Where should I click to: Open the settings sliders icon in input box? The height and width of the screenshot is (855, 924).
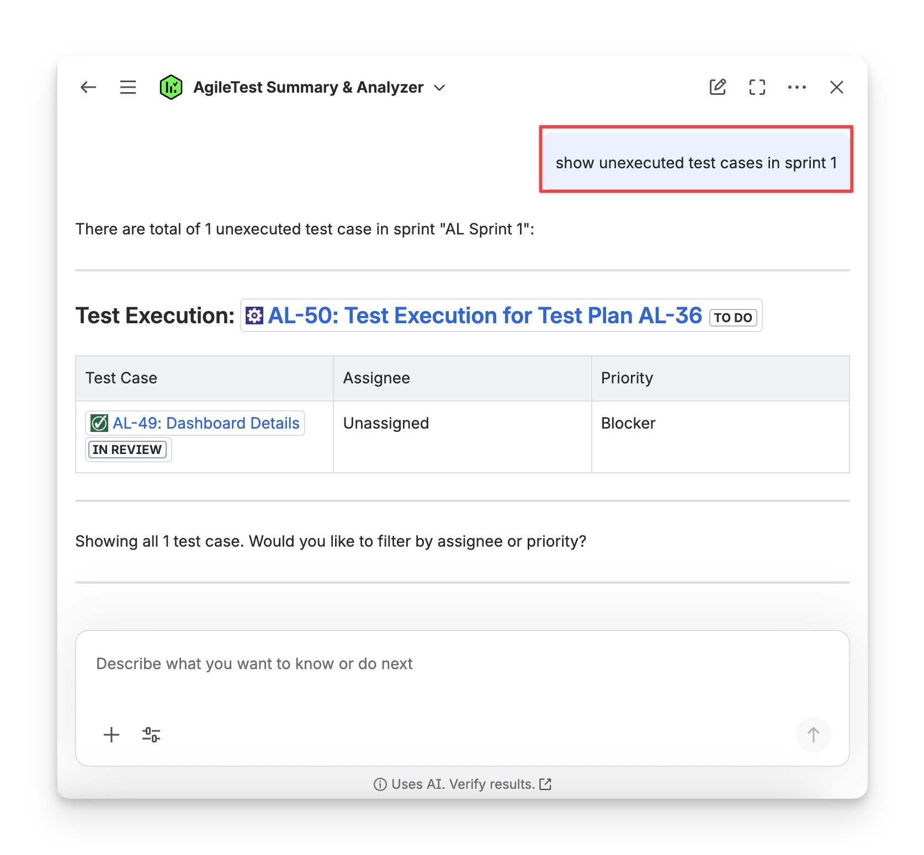tap(151, 735)
